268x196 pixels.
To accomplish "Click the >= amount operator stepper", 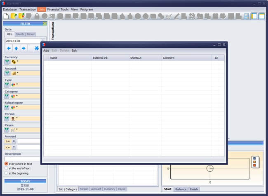I will point(14,141).
